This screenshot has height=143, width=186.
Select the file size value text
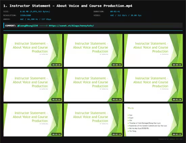coord(35,11)
